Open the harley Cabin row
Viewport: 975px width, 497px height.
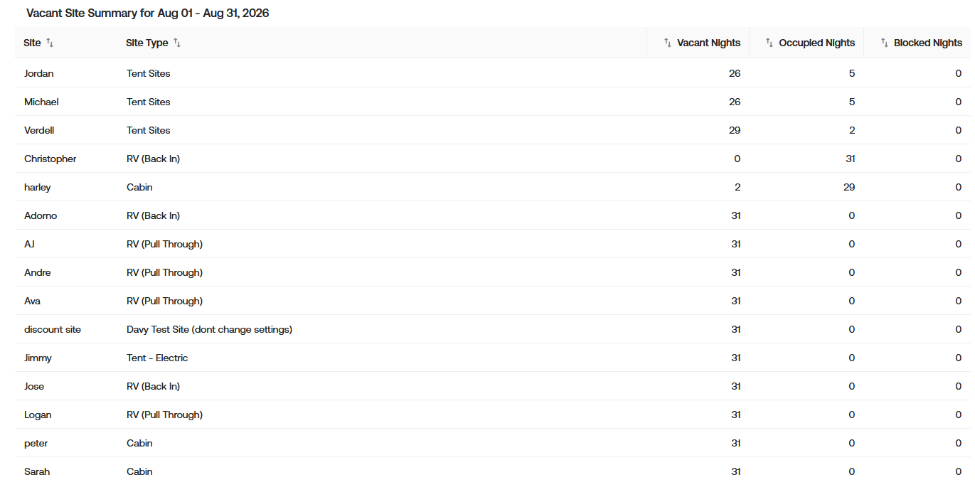pyautogui.click(x=492, y=187)
